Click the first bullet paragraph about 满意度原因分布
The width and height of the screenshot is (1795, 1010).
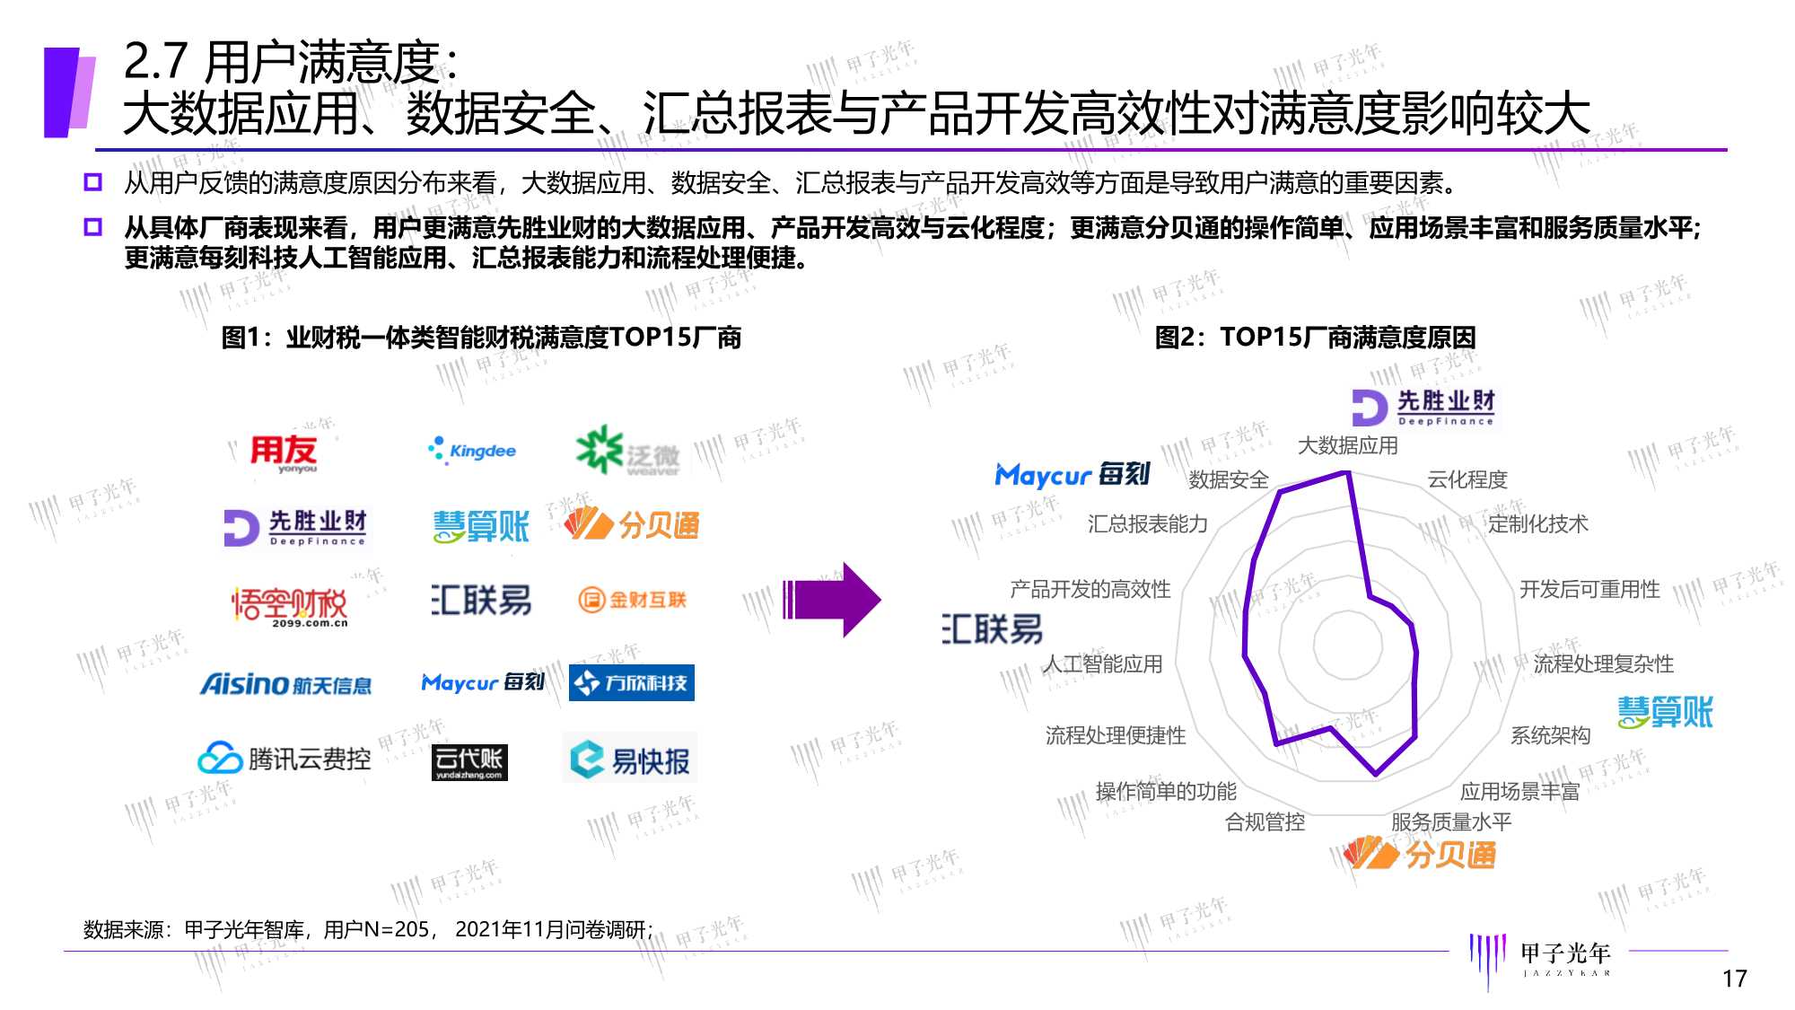coord(791,183)
